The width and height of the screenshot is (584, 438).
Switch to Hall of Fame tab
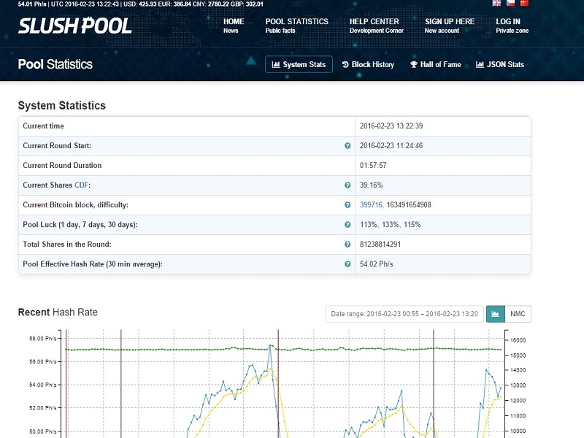435,64
